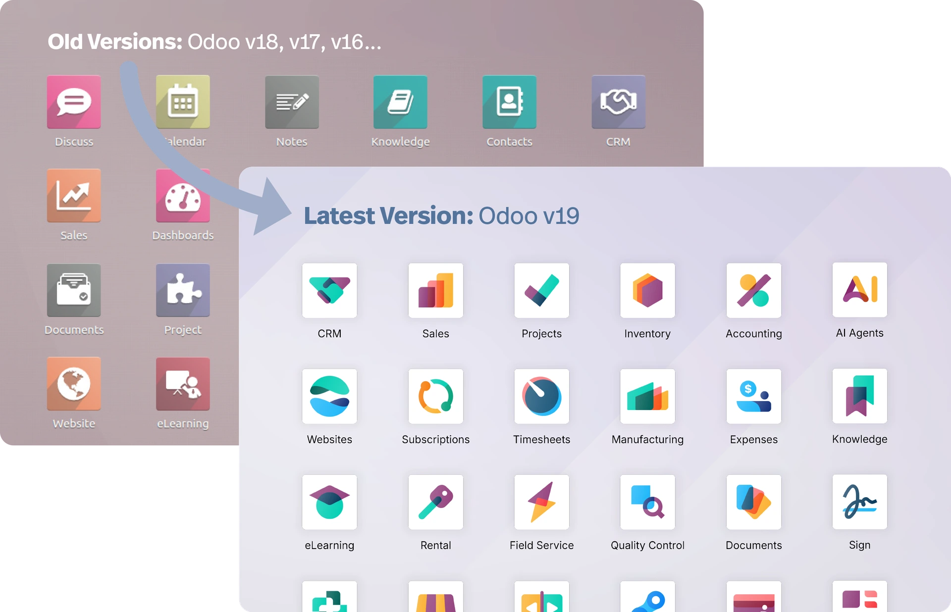Image resolution: width=951 pixels, height=612 pixels.
Task: Open the old Website globe icon
Action: [74, 384]
